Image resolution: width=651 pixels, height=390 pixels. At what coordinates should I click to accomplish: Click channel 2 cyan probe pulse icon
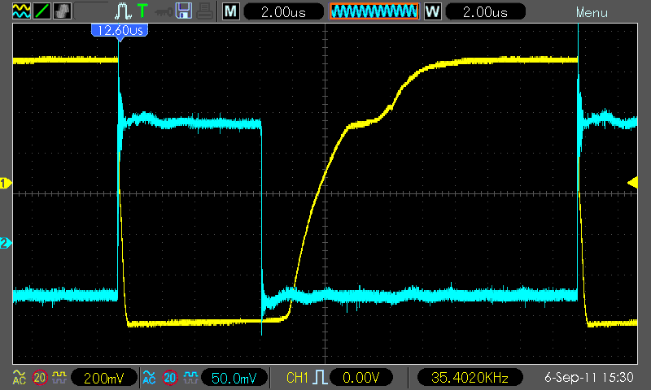[x=190, y=377]
